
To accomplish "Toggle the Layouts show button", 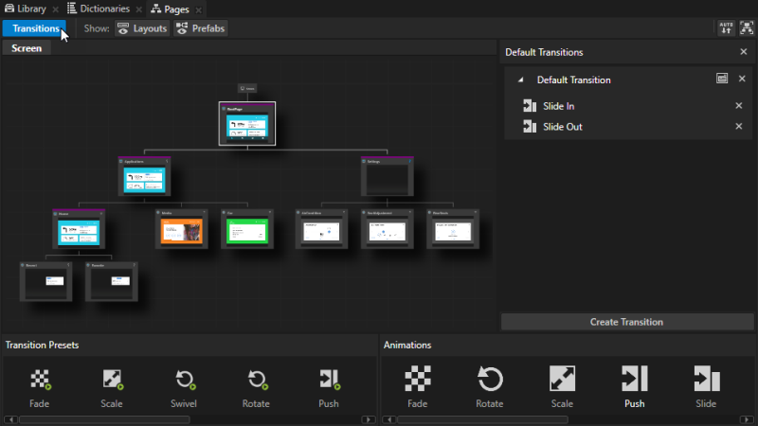I will coord(142,28).
